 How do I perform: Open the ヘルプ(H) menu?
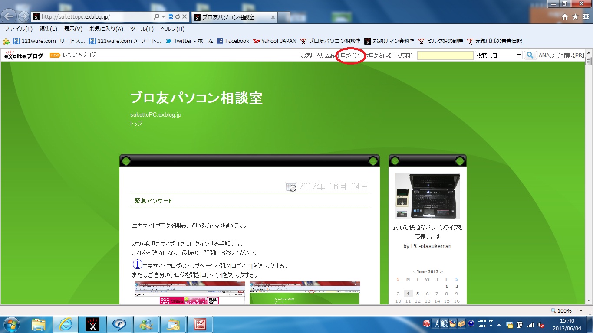click(x=172, y=29)
